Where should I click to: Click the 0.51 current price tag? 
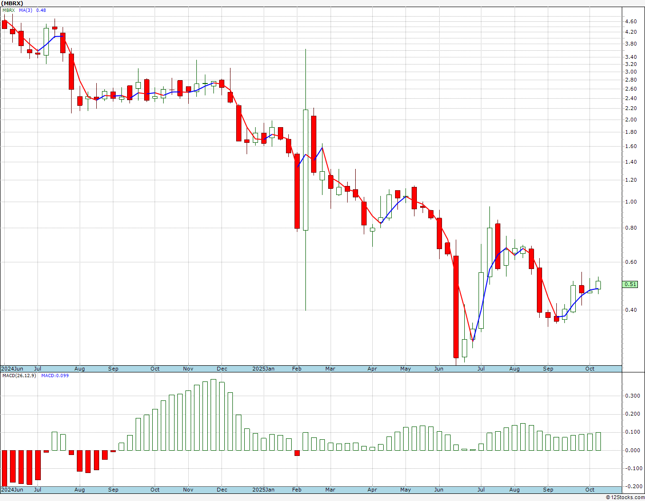click(x=631, y=284)
